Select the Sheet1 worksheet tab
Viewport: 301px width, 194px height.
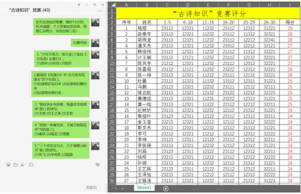[144, 187]
